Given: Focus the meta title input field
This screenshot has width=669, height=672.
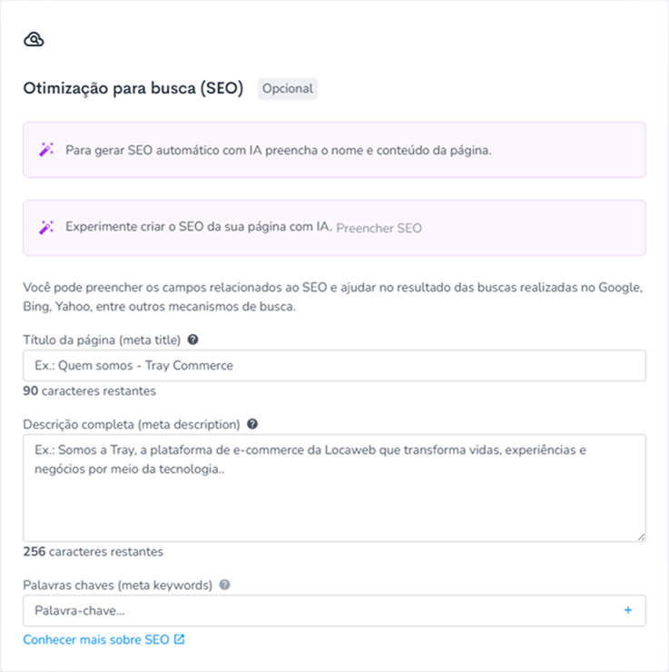Looking at the screenshot, I should (x=334, y=366).
